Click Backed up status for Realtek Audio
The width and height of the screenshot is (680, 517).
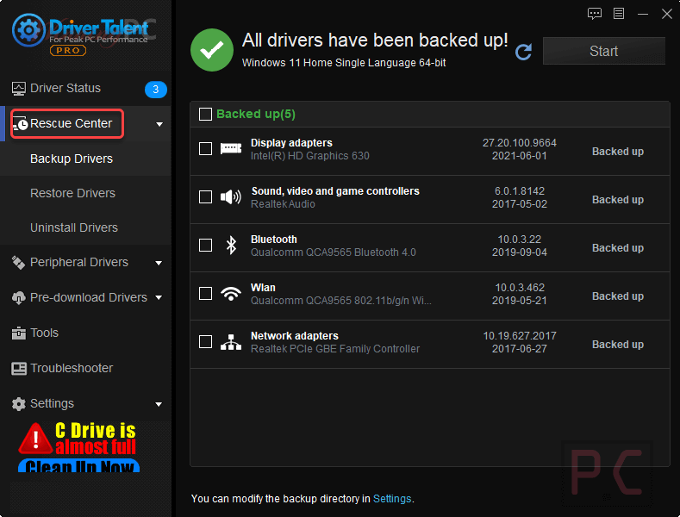618,200
